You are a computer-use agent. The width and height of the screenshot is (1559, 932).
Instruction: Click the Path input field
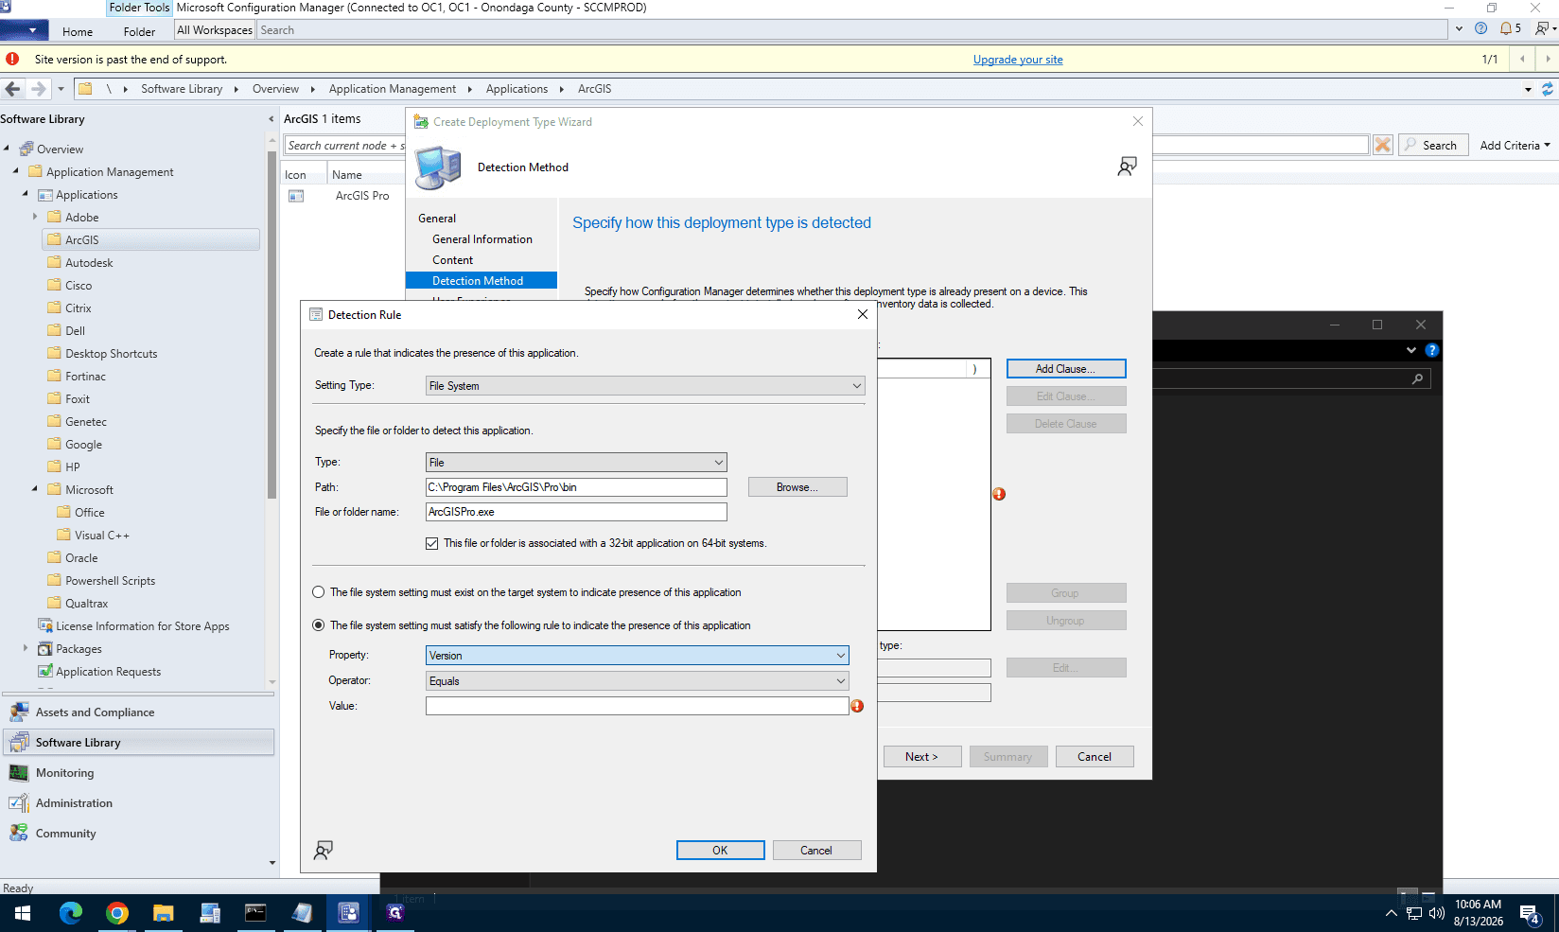[576, 487]
